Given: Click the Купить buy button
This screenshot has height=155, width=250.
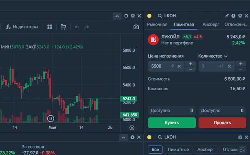Looking at the screenshot, I should (172, 123).
